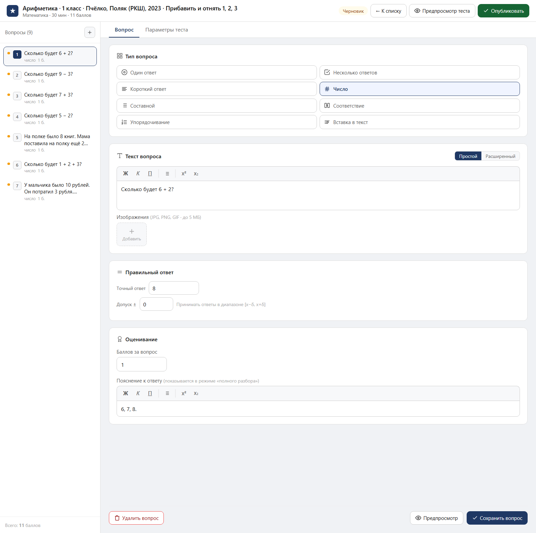Focus the 'Точный ответ' input field
This screenshot has height=533, width=536.
(174, 288)
